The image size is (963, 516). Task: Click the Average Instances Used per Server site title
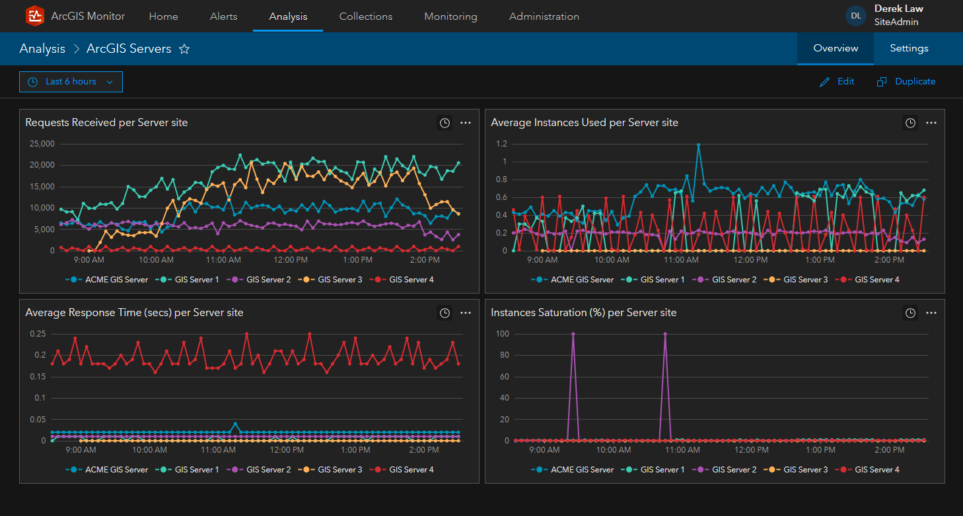(x=585, y=123)
